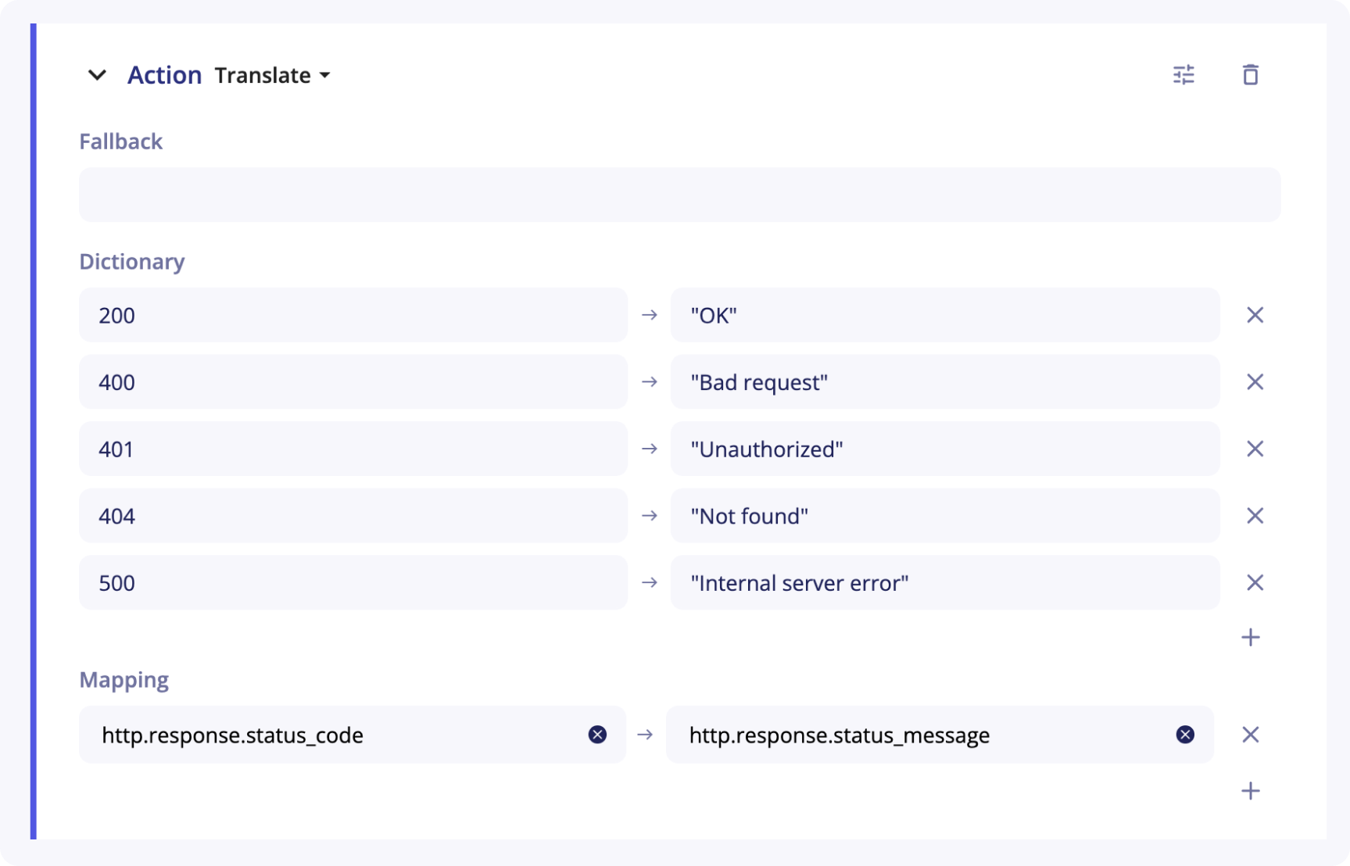Edit the "OK" dictionary value field
The width and height of the screenshot is (1350, 866).
944,315
